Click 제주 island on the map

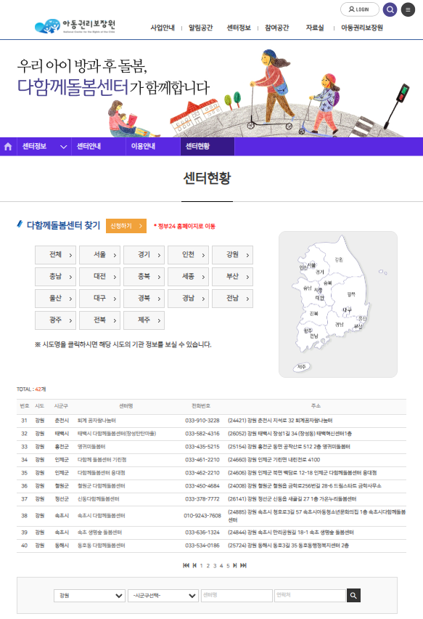[x=302, y=367]
